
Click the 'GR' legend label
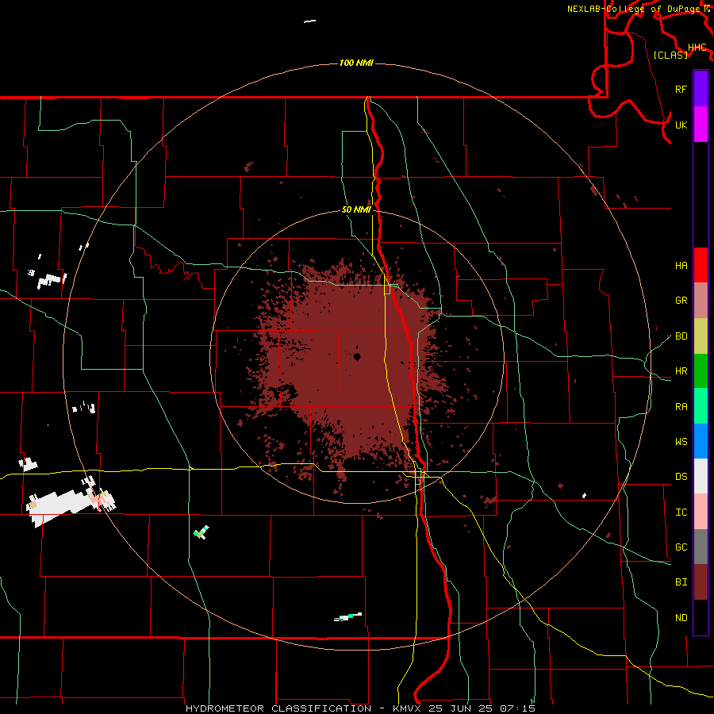click(x=681, y=301)
